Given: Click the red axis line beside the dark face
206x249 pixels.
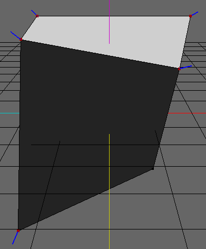Looking at the screenshot, I should tap(187, 113).
